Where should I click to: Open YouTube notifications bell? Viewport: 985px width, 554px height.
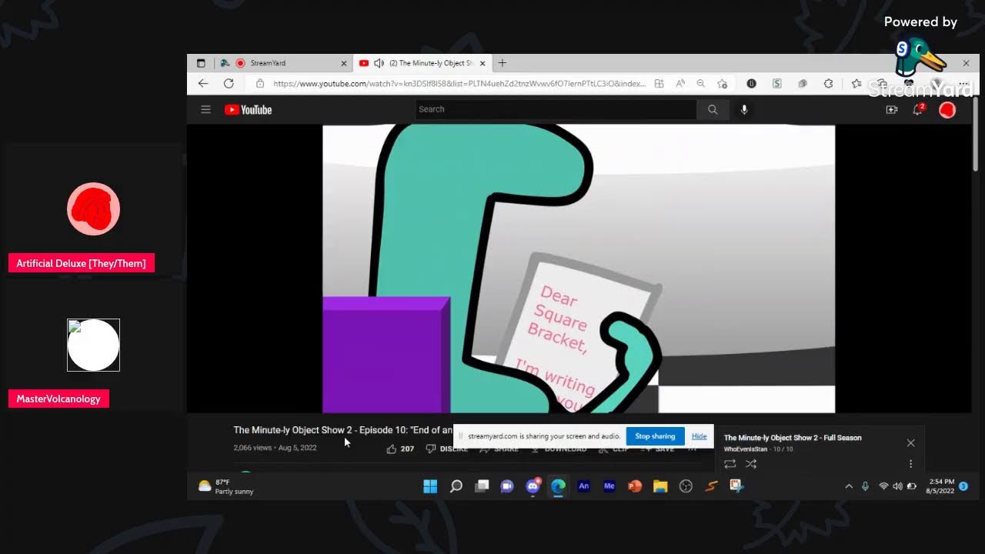pos(918,110)
